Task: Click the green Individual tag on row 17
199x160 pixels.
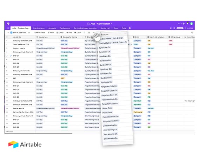Action: pos(137,101)
